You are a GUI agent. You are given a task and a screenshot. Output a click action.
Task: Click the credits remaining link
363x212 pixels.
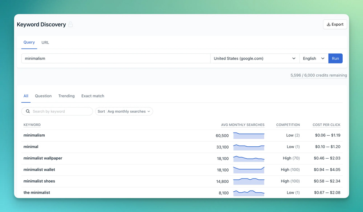318,76
